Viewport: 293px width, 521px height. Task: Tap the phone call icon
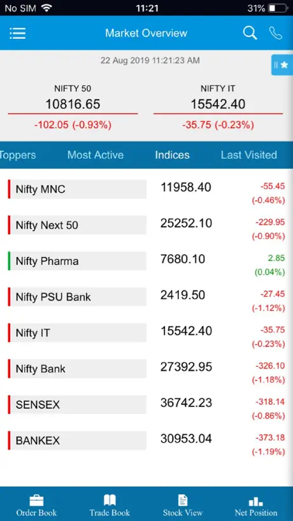point(275,33)
